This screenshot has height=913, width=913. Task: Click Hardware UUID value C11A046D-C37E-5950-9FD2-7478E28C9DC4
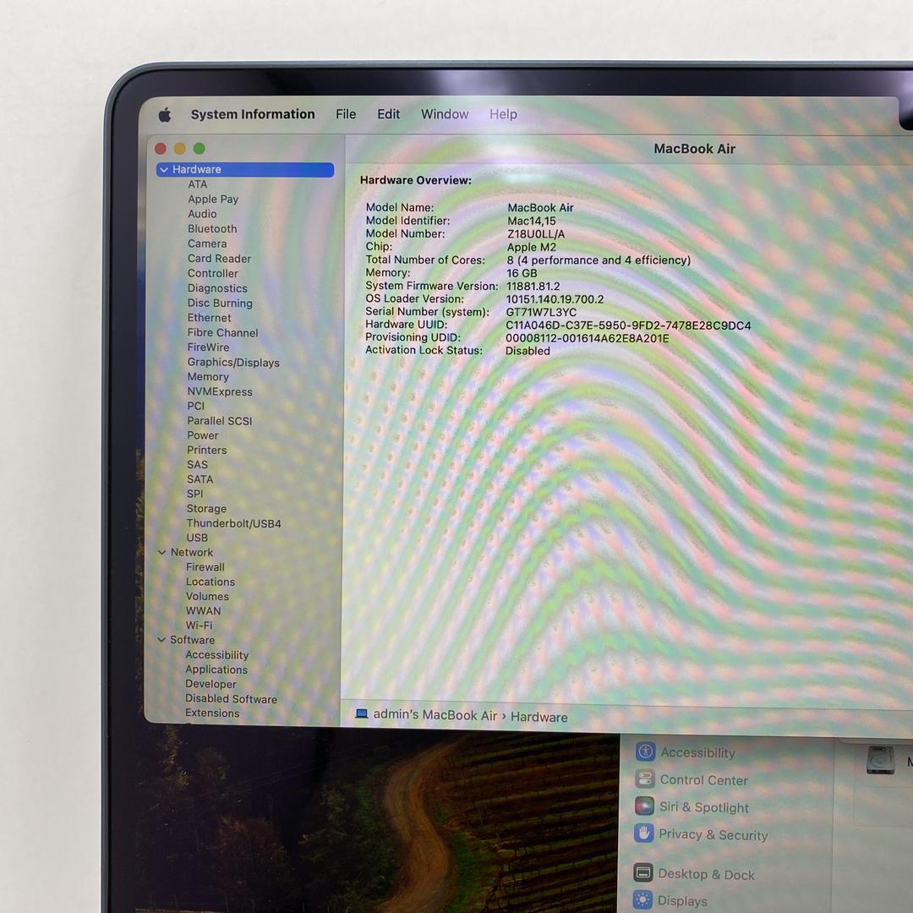(628, 325)
